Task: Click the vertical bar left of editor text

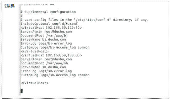Action: pyautogui.click(x=19, y=50)
